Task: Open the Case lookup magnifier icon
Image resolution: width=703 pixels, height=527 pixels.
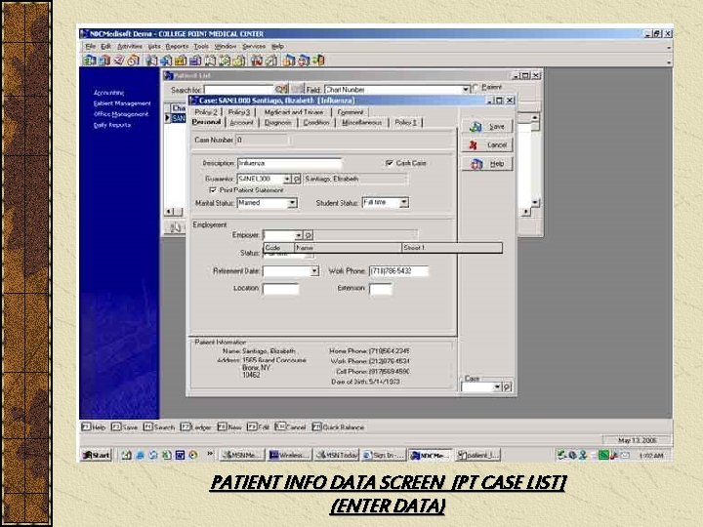Action: pyautogui.click(x=507, y=386)
